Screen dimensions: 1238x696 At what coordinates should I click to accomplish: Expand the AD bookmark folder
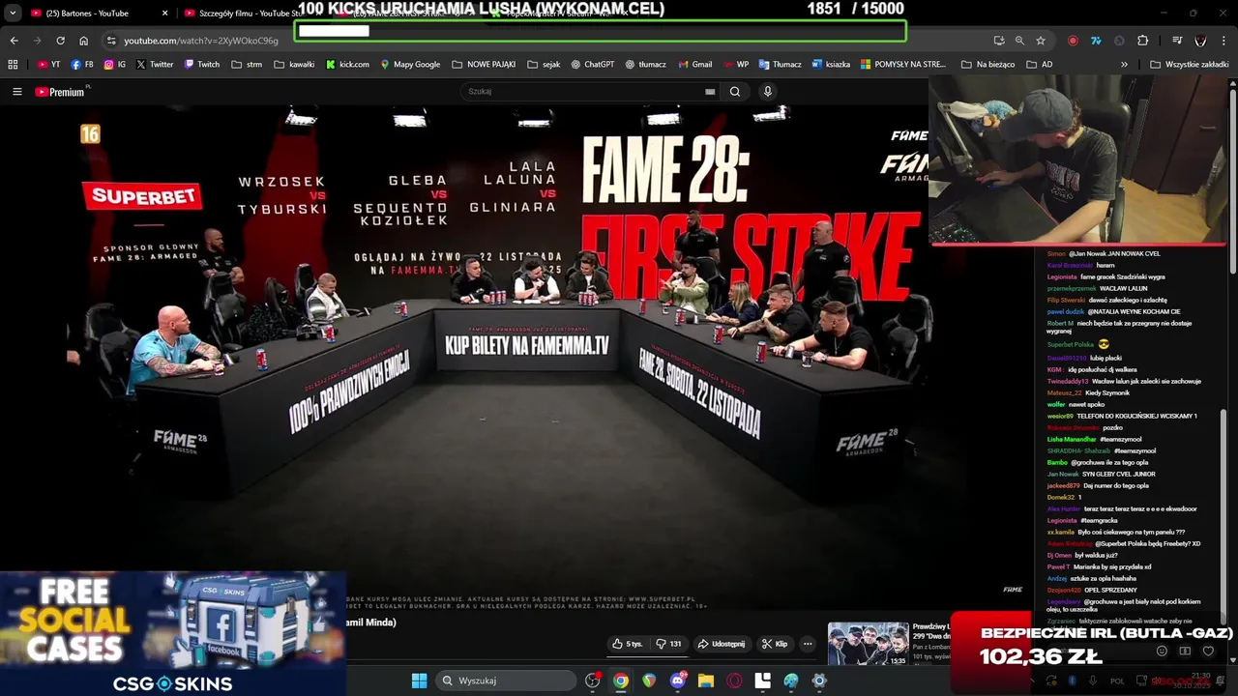1039,65
